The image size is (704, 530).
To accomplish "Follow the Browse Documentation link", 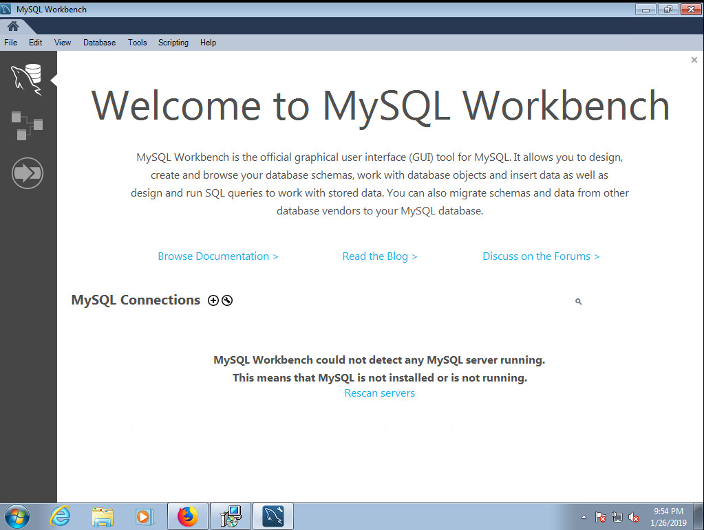I will coord(218,256).
